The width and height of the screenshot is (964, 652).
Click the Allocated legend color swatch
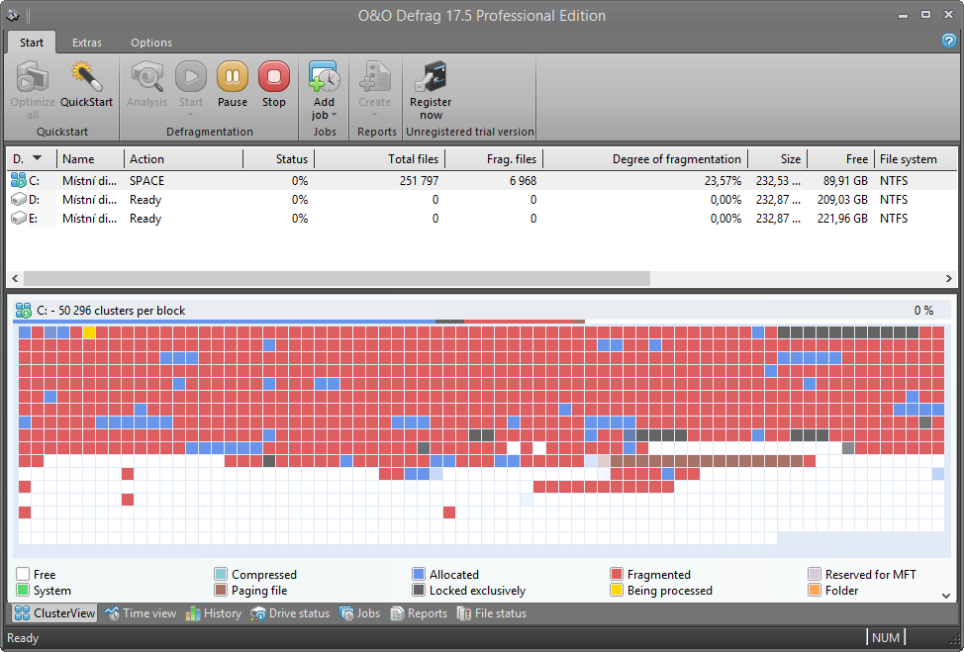419,574
